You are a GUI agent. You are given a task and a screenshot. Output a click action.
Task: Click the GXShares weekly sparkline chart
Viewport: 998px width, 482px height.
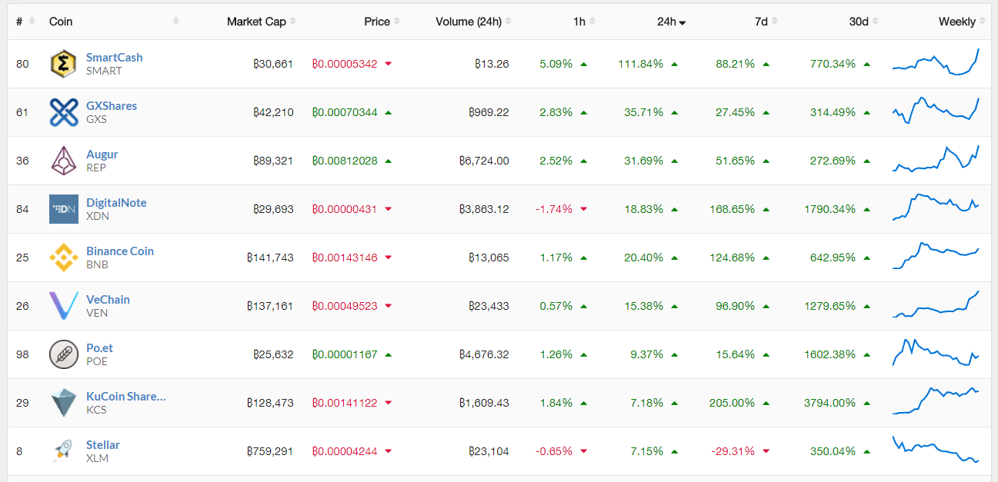coord(936,110)
